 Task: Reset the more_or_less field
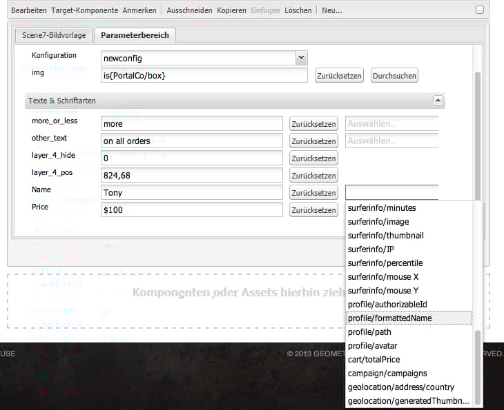coord(313,124)
